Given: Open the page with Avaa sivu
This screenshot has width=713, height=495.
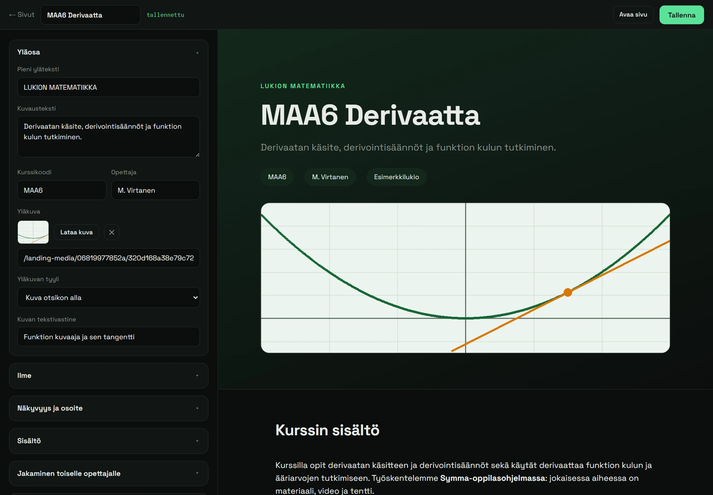Looking at the screenshot, I should [633, 15].
